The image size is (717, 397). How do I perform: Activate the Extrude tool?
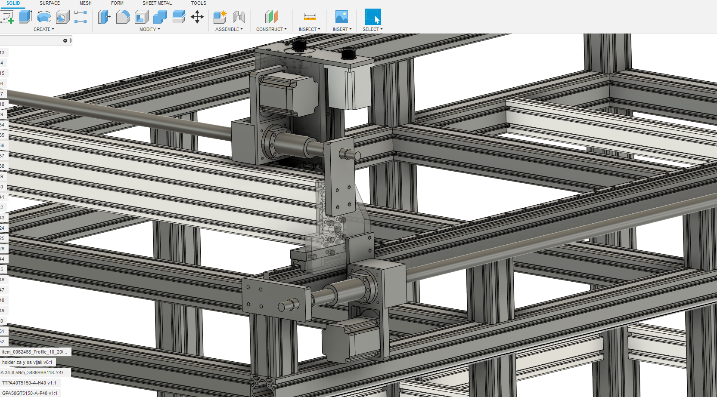tap(26, 17)
